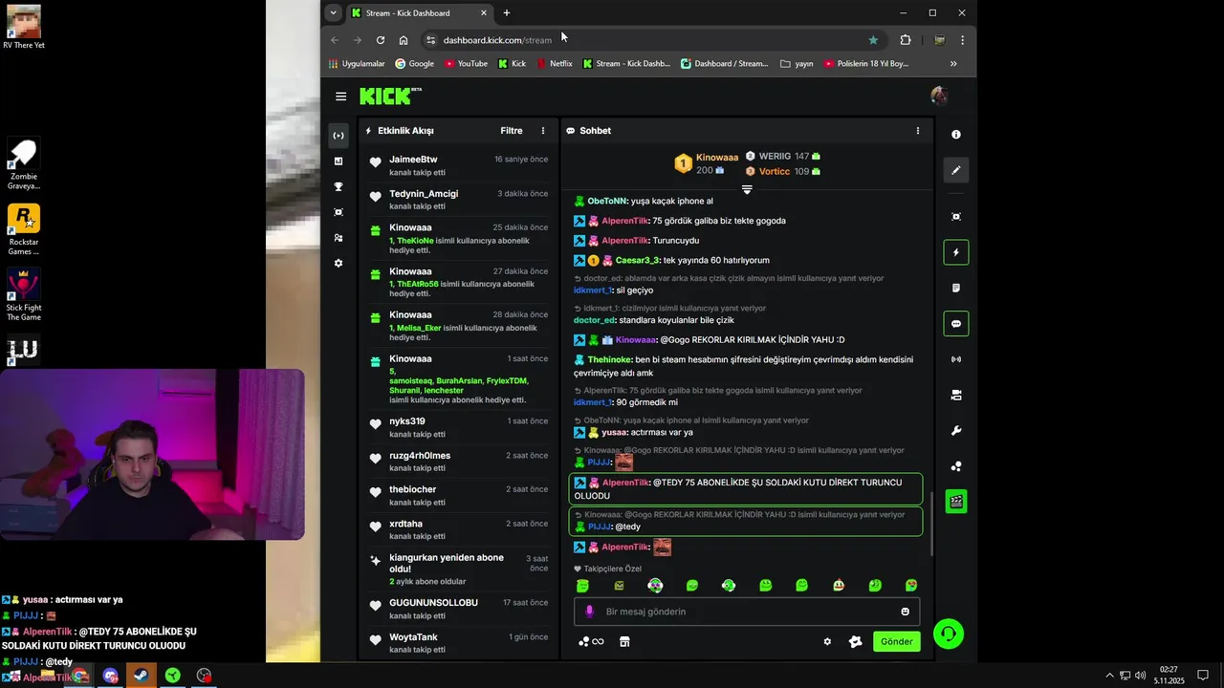Show hidden system tray icons chevron
The width and height of the screenshot is (1224, 688).
click(1109, 676)
